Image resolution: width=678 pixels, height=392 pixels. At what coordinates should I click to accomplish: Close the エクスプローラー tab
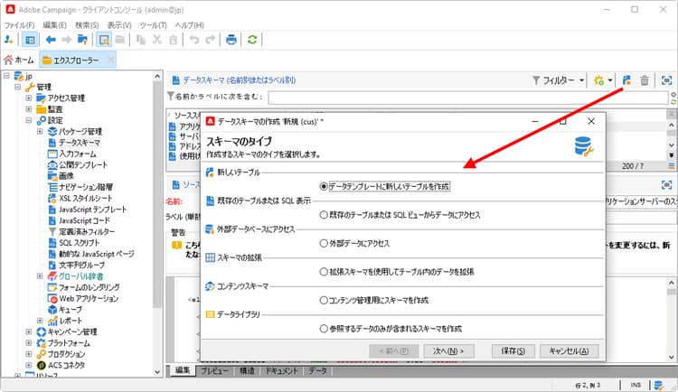point(111,60)
